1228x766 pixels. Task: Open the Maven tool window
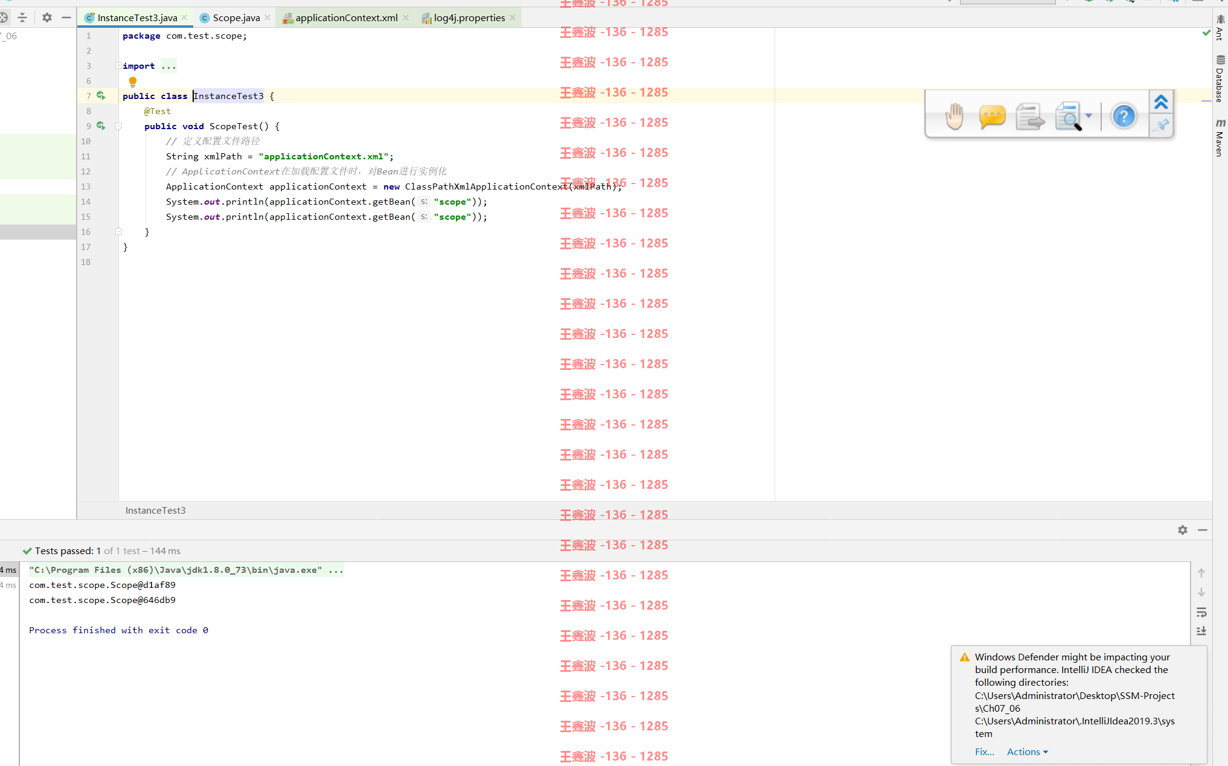(x=1220, y=138)
